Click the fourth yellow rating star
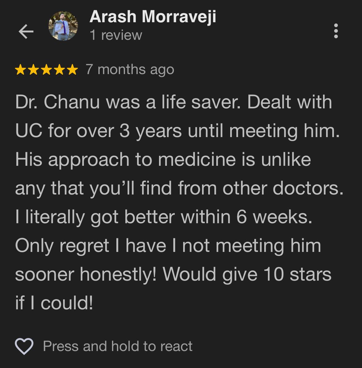The image size is (362, 368). 59,70
